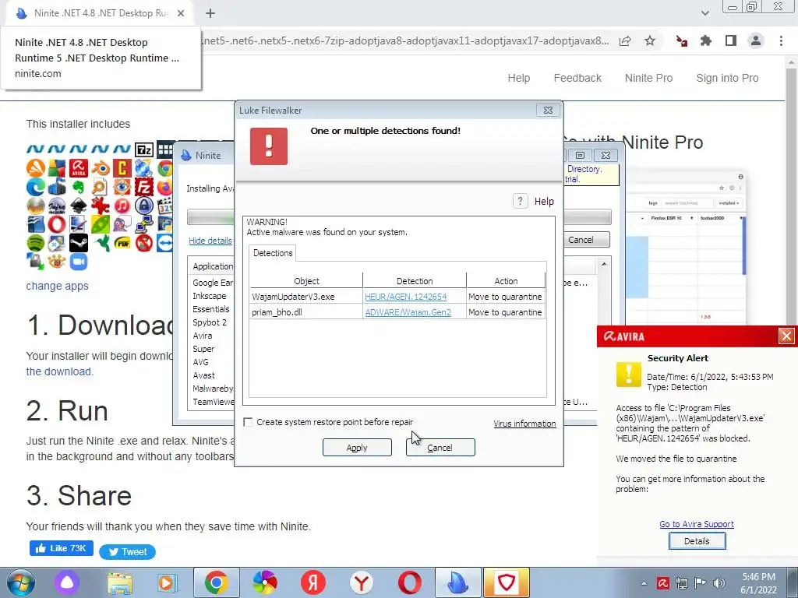Open the Chrome tab search chevron
Screen dimensions: 798x598
click(x=704, y=13)
